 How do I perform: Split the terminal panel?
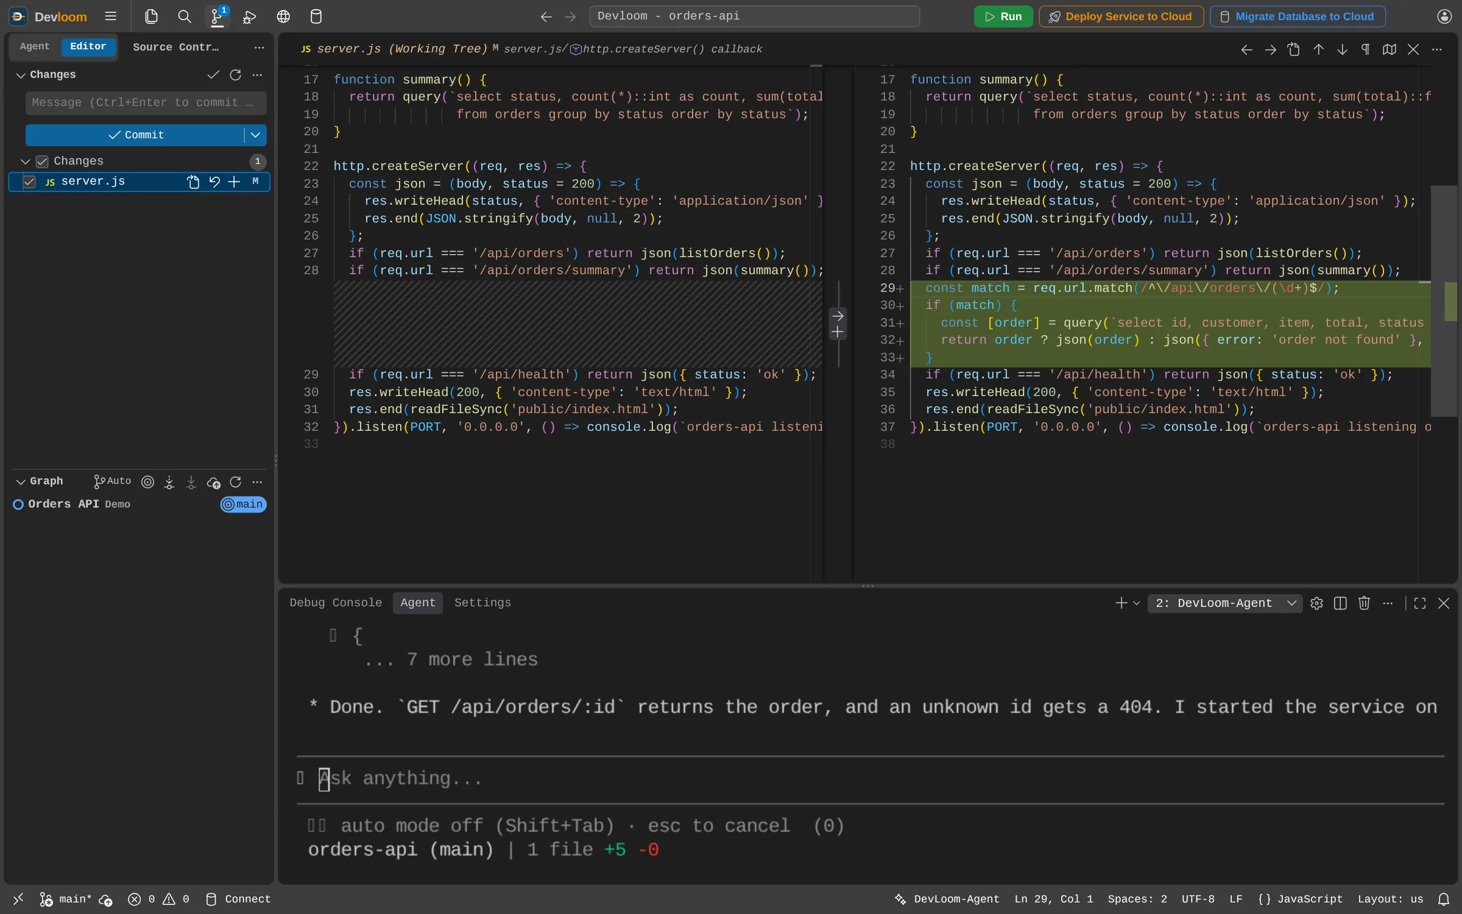(1340, 603)
